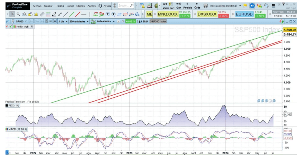This screenshot has height=157, width=299.
Task: Select the magnifier zoom tool
Action: coord(18,14)
